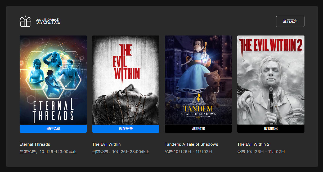Viewport: 323px width, 172px height.
Task: Click 即将推出 banner under The Evil Within 2
Action: click(271, 129)
